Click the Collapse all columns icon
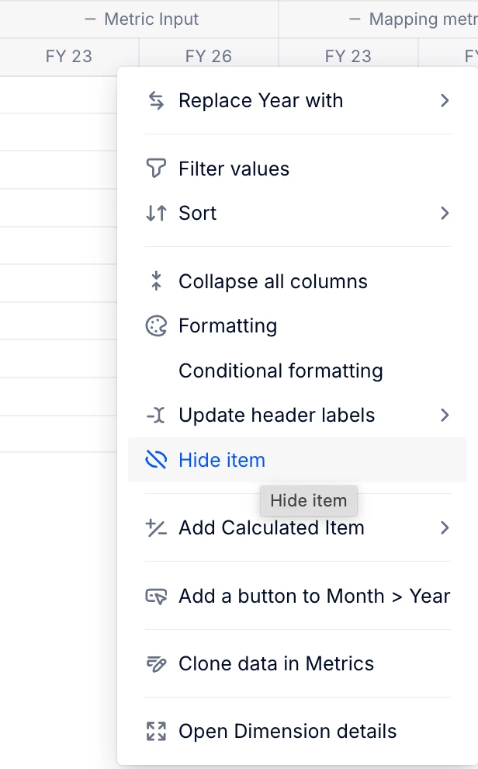 (156, 281)
